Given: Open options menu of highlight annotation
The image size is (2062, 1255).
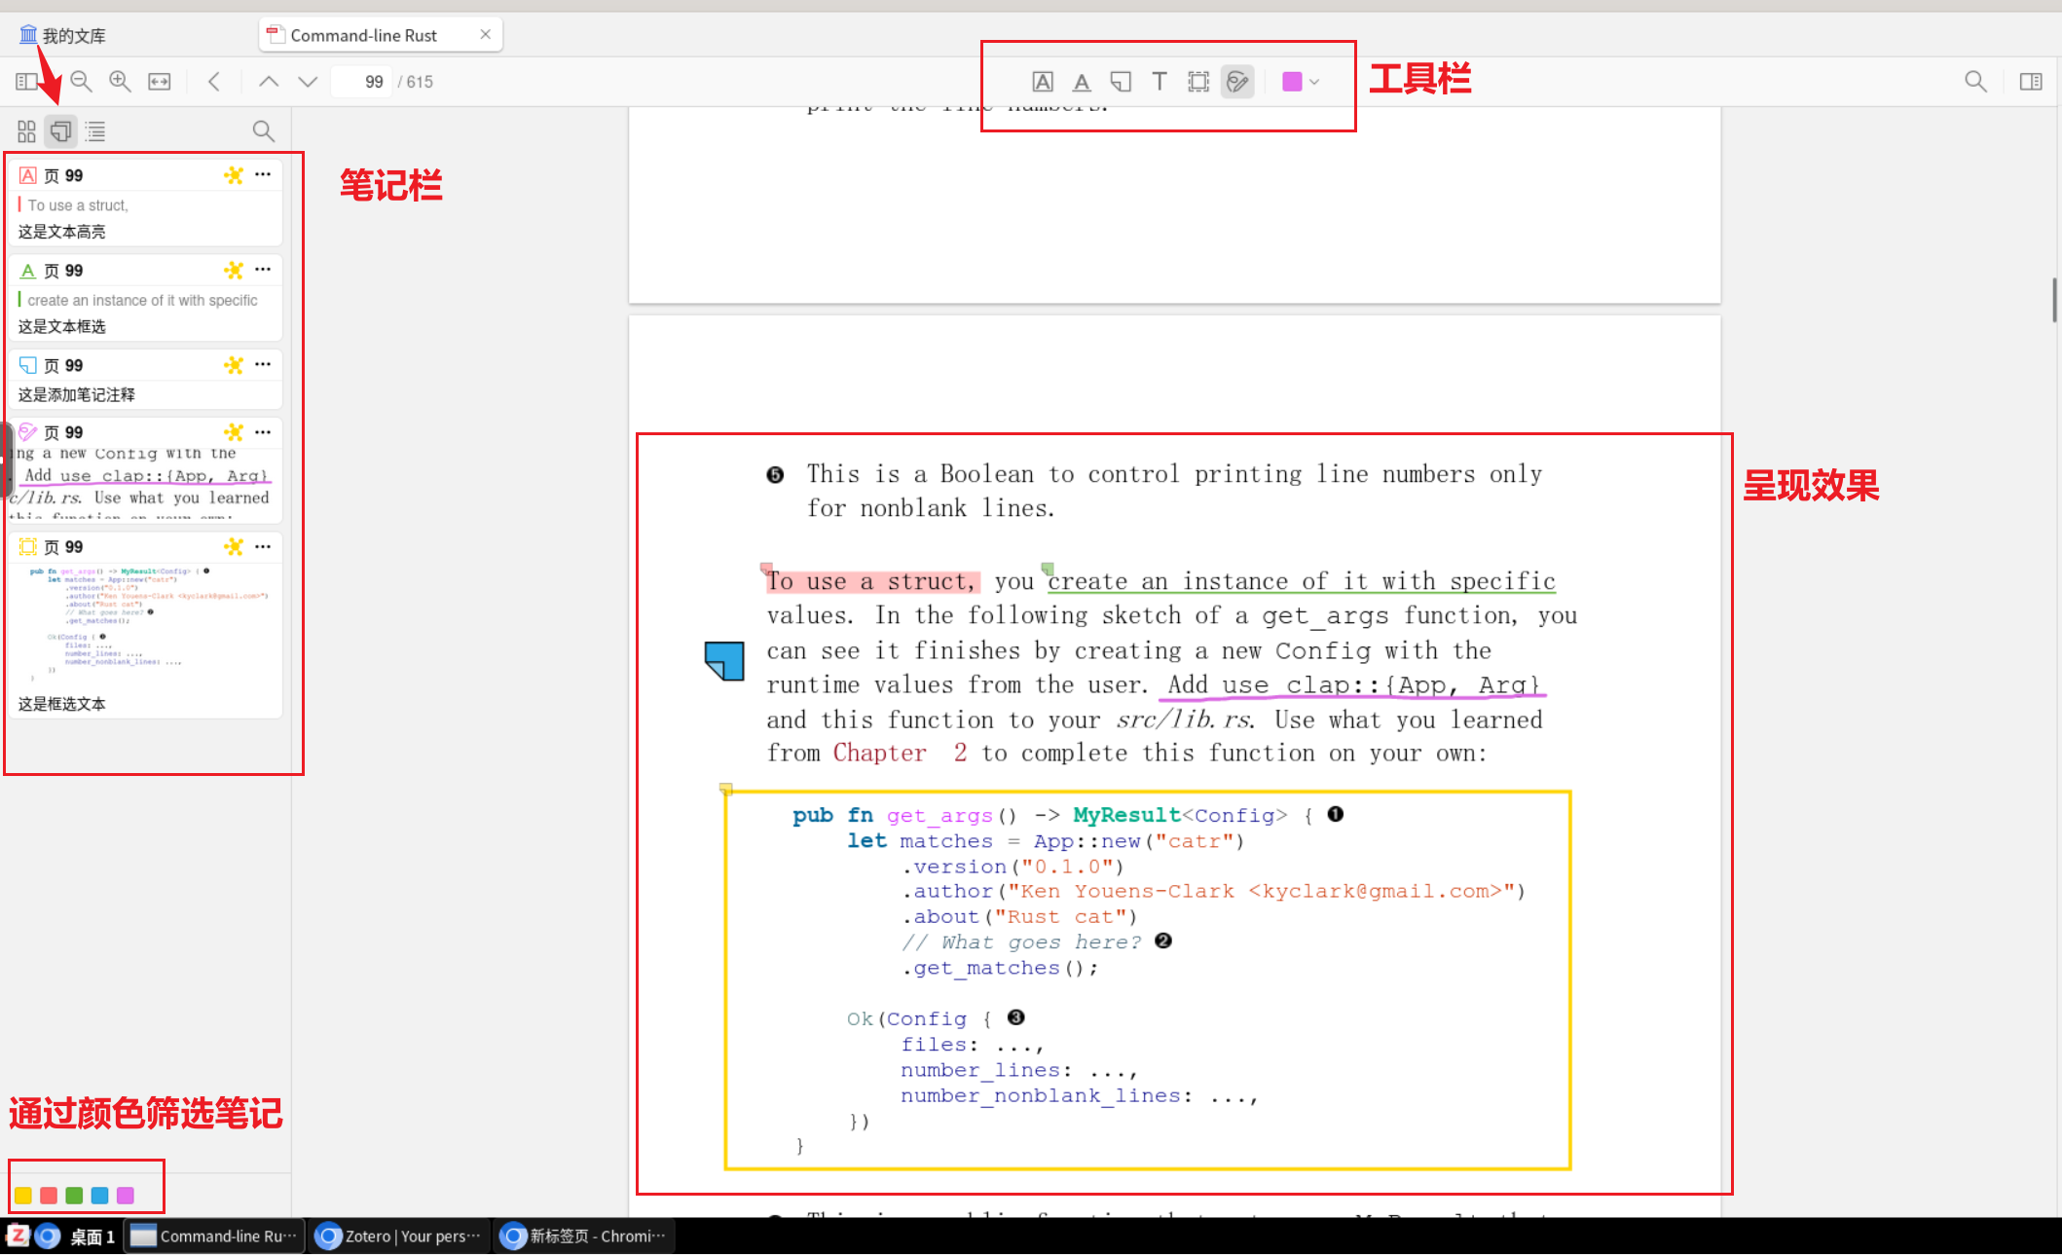Looking at the screenshot, I should (263, 175).
